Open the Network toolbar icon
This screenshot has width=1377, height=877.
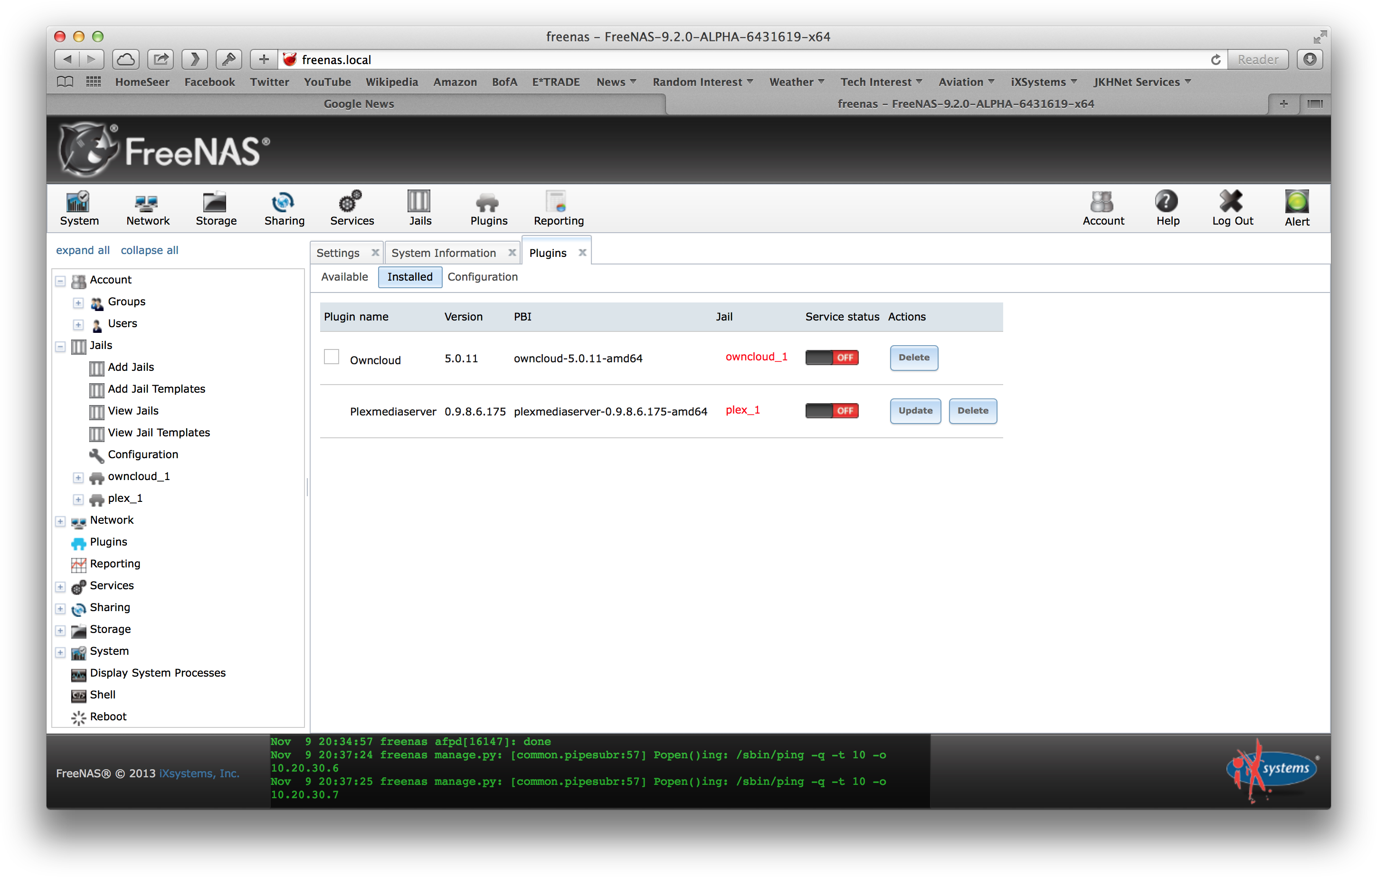pyautogui.click(x=147, y=208)
